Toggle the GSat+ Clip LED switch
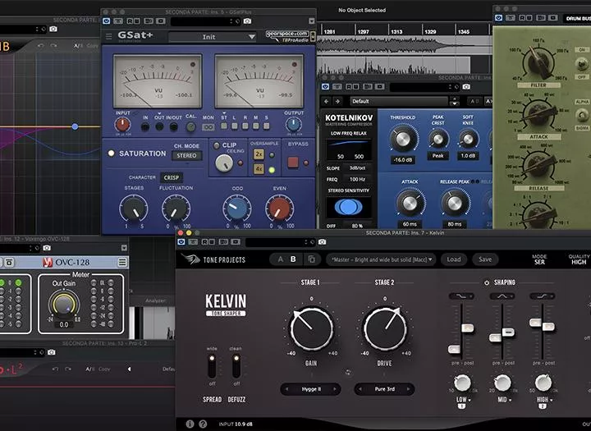591x431 pixels. pyautogui.click(x=217, y=145)
